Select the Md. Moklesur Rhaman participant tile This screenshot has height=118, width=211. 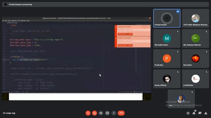point(196,18)
